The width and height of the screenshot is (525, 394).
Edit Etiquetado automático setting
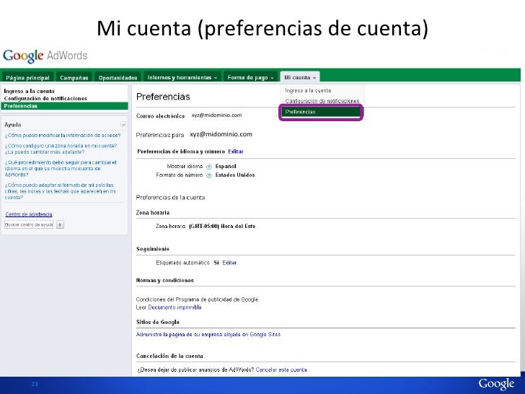pyautogui.click(x=229, y=263)
